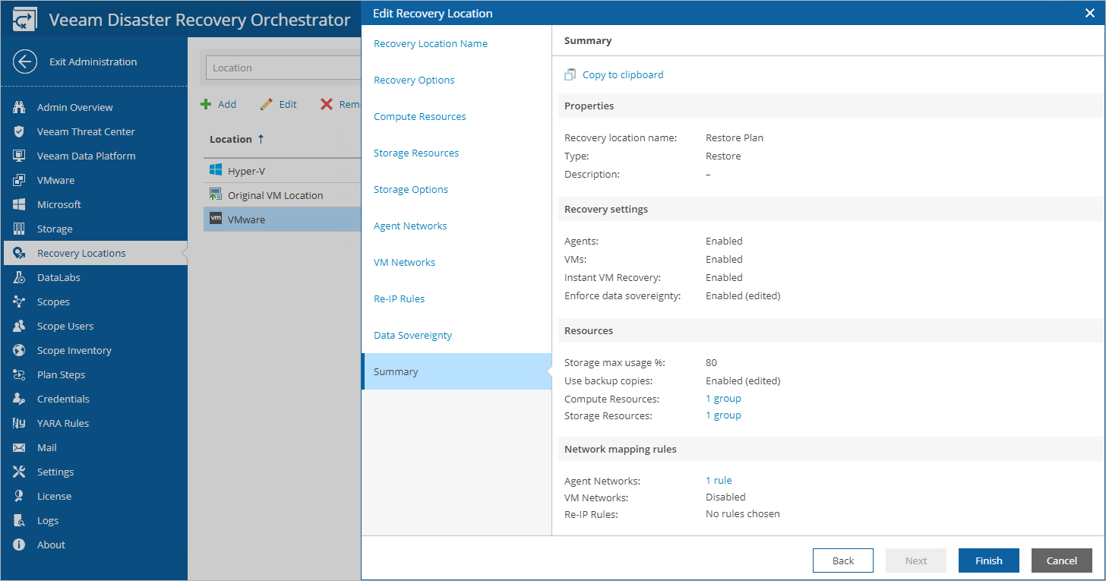Screen dimensions: 1106x581
Task: Open the Compute Resources 1 group link
Action: [723, 398]
